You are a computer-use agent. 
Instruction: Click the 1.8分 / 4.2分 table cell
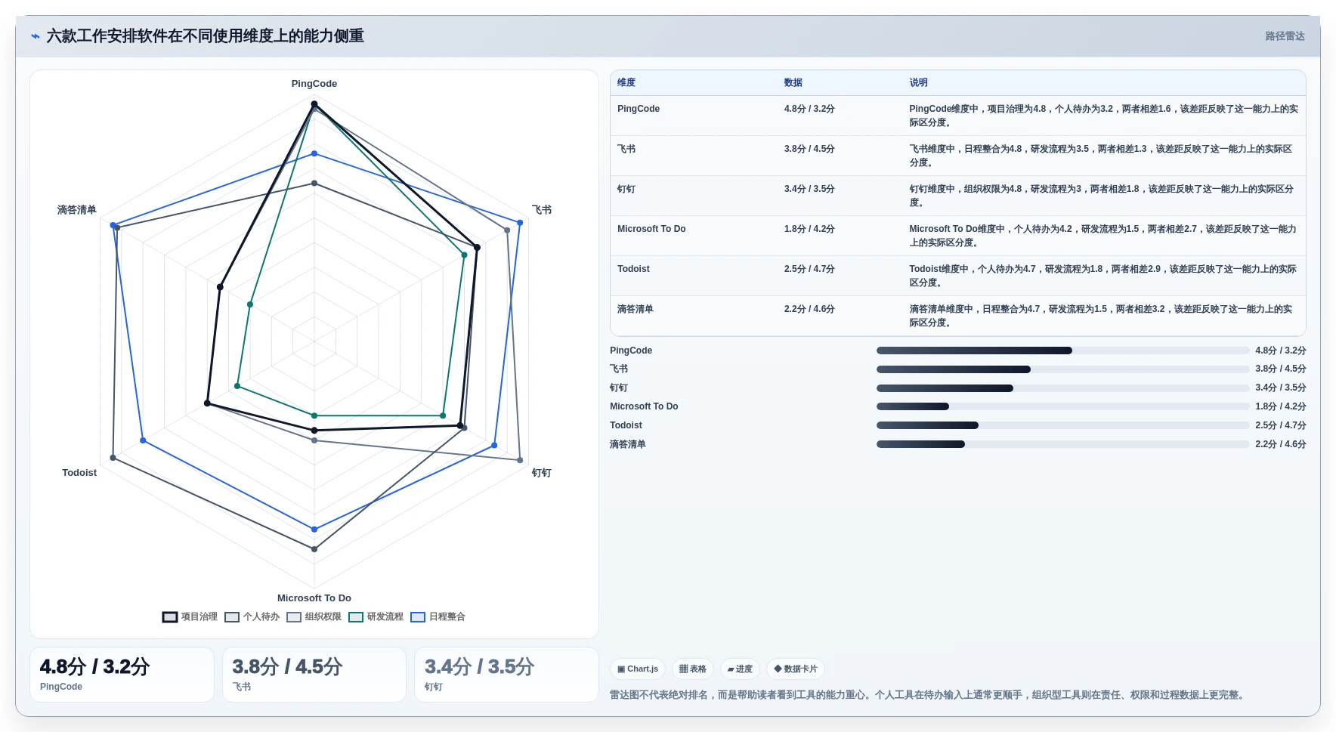click(809, 229)
